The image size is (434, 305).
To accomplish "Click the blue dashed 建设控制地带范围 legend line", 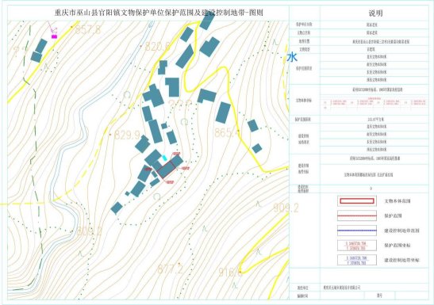I will 357,231.
